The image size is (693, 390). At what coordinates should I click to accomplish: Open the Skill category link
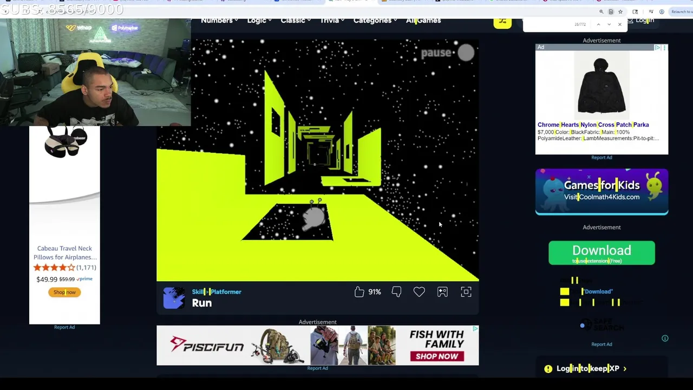click(197, 292)
